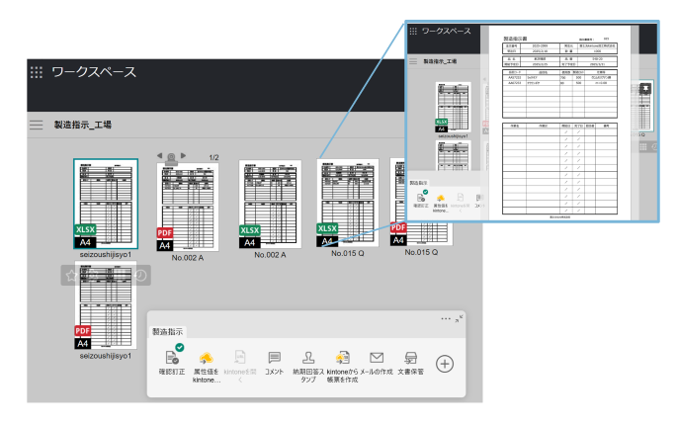Select the 製造指示 tab in the tool panel

click(x=167, y=332)
